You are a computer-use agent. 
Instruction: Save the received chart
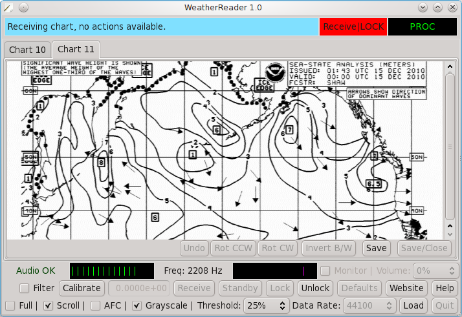click(376, 248)
